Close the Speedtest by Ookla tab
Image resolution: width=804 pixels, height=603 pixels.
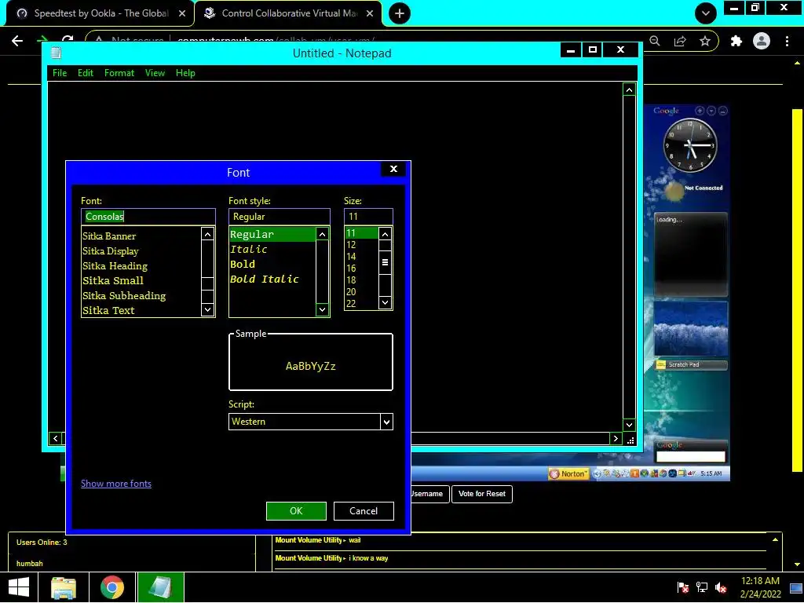click(182, 13)
